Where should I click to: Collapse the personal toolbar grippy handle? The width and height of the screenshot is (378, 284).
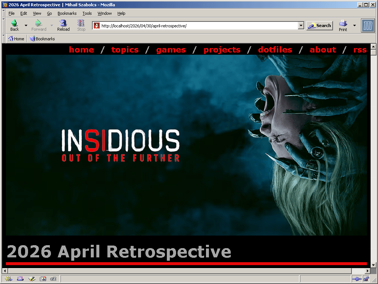pyautogui.click(x=4, y=38)
